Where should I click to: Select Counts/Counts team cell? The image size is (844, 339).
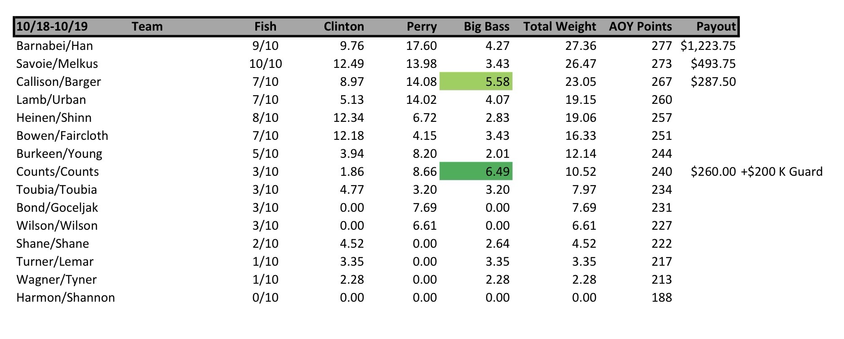58,171
